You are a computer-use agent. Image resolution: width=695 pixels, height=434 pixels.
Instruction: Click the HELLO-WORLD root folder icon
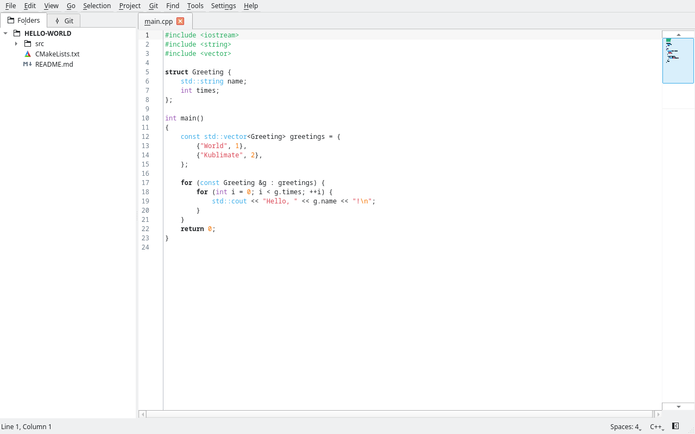click(x=17, y=33)
